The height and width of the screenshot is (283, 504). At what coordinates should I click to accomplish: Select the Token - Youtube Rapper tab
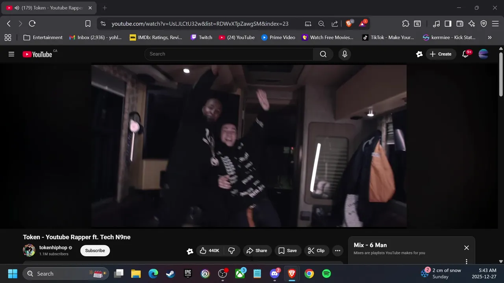tap(49, 8)
